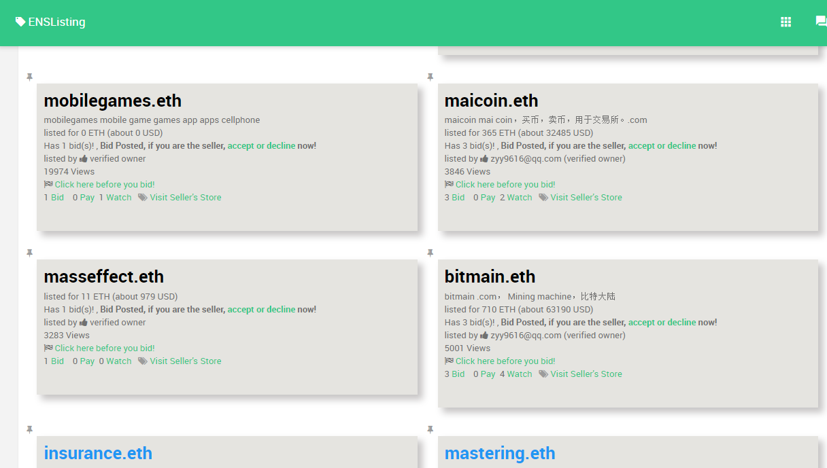Click 'Click here before you bid!' in mobilegames.eth

tap(105, 184)
